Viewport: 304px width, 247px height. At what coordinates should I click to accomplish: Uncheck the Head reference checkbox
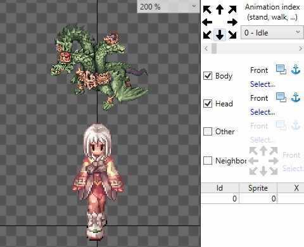(x=208, y=103)
